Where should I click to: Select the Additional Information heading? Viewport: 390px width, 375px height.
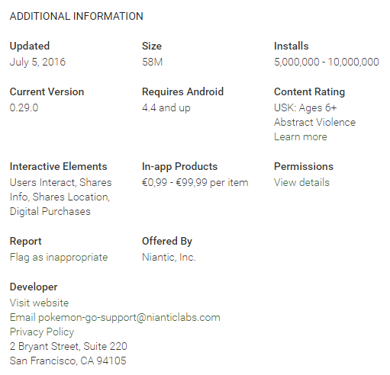pos(76,16)
